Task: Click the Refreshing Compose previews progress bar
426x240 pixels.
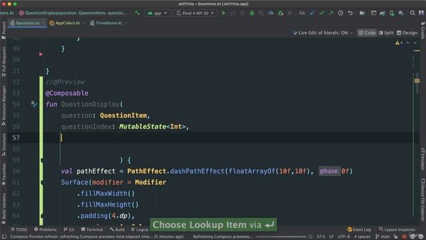Action: click(281, 237)
